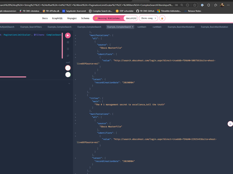Open the fbcms-soeg profile dropdown
Screen dimensions: 233x174
[x=148, y=18]
